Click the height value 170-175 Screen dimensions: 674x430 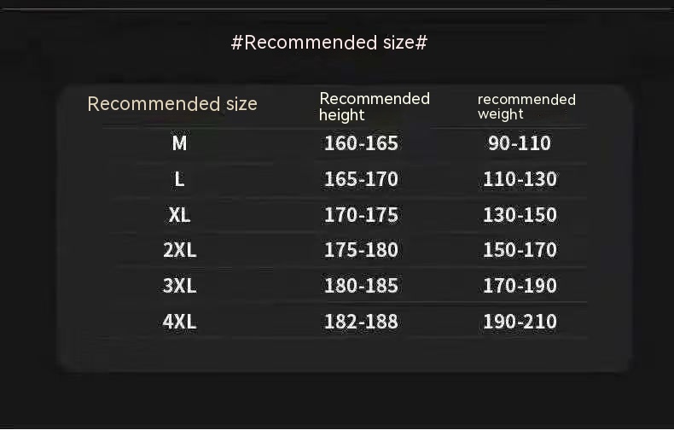click(361, 215)
